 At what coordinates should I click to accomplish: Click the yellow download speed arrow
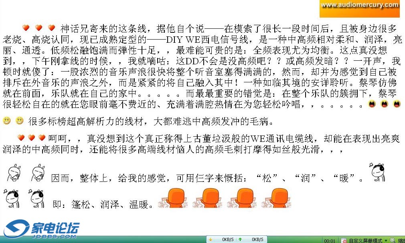coord(210,239)
